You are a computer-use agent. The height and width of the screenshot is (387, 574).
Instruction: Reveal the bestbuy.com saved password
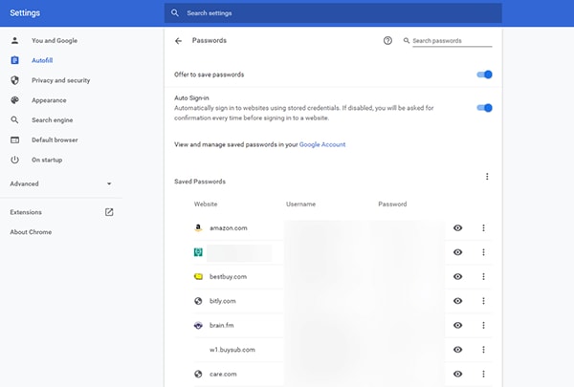pyautogui.click(x=458, y=276)
